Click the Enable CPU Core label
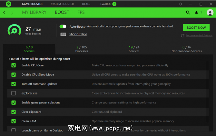Image resolution: width=216 pixels, height=136 pixels. [x=33, y=65]
